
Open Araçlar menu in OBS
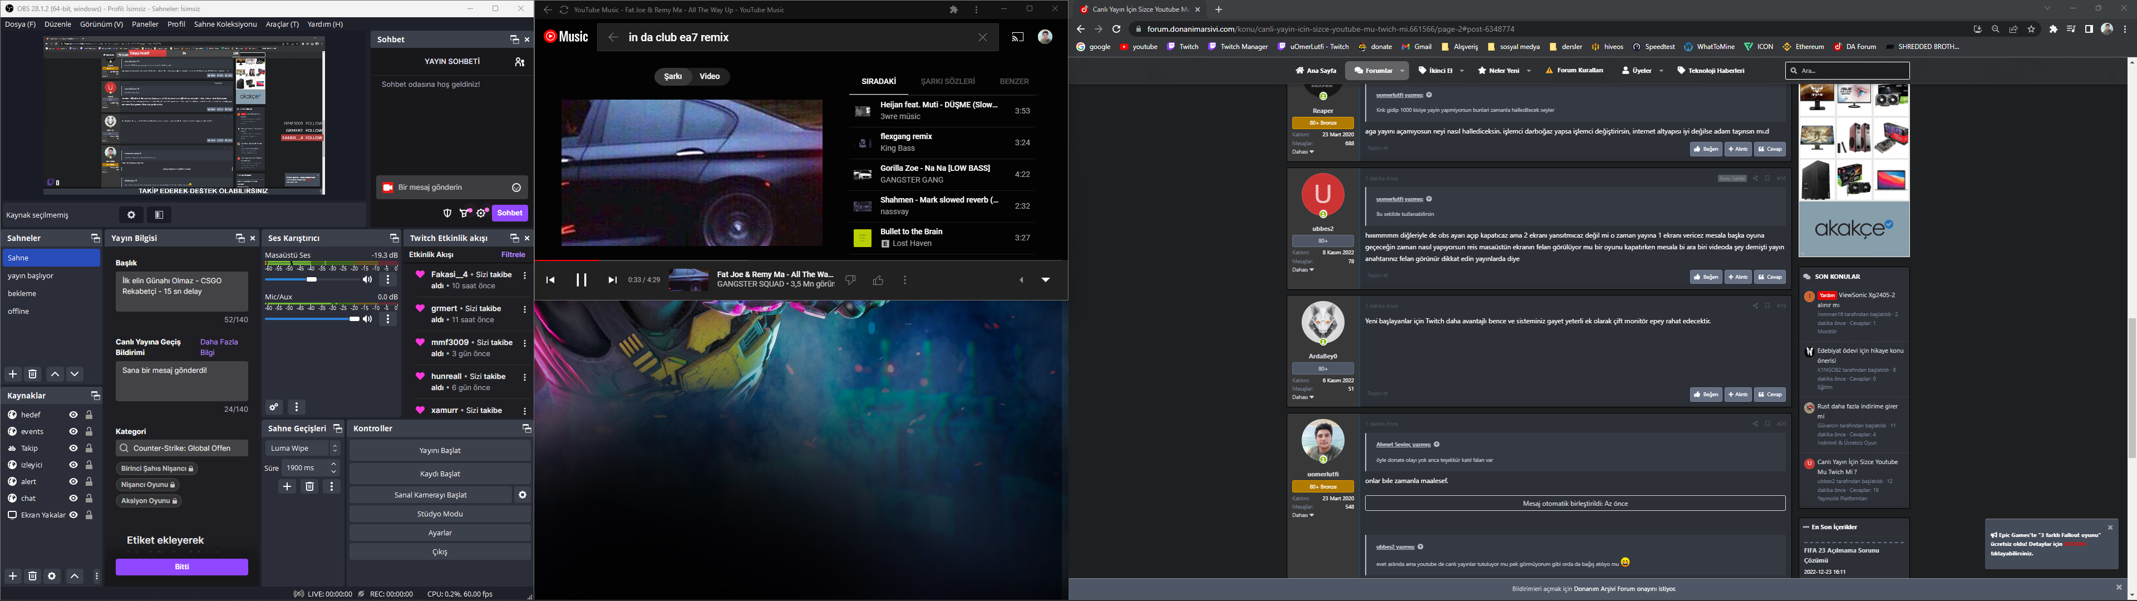pos(282,25)
